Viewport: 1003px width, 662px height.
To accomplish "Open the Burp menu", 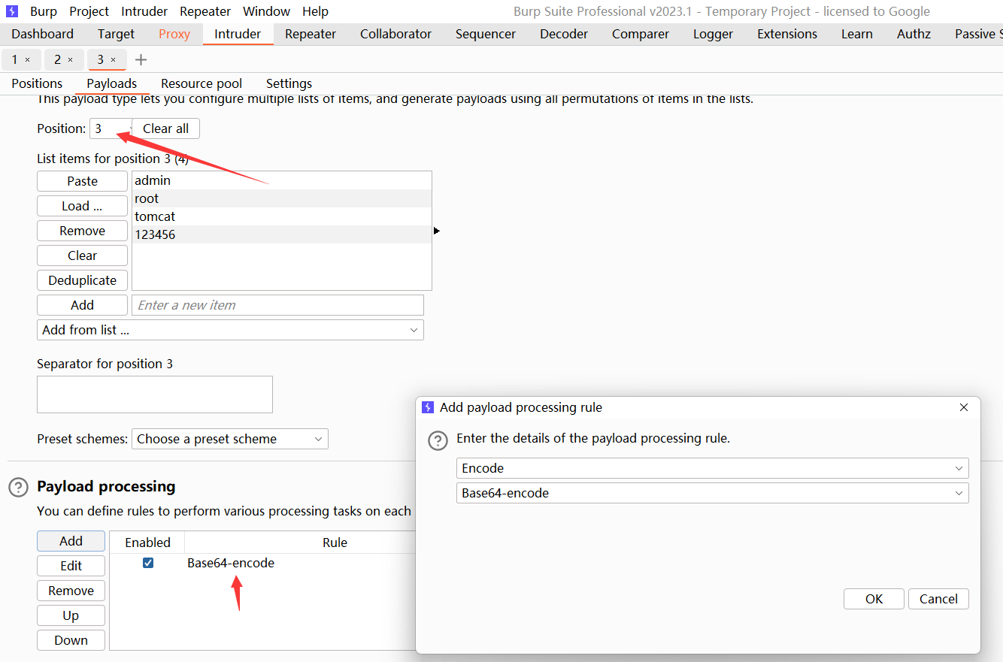I will coord(44,11).
